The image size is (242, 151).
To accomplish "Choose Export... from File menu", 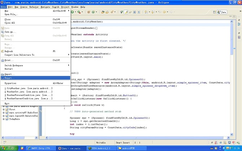I will 35,78.
